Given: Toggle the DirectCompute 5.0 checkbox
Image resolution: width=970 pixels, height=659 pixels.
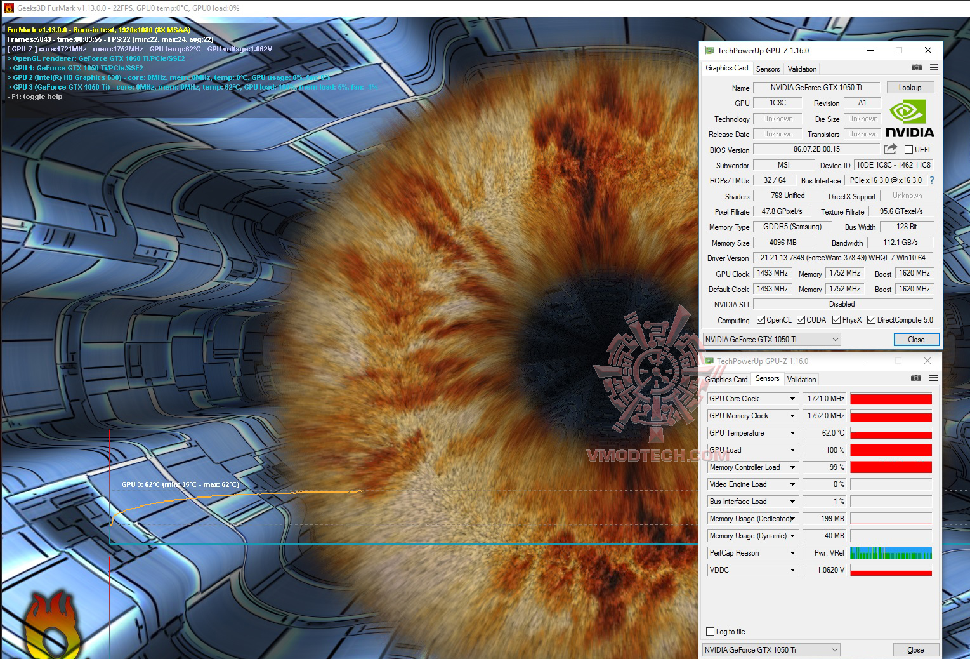Looking at the screenshot, I should 871,320.
